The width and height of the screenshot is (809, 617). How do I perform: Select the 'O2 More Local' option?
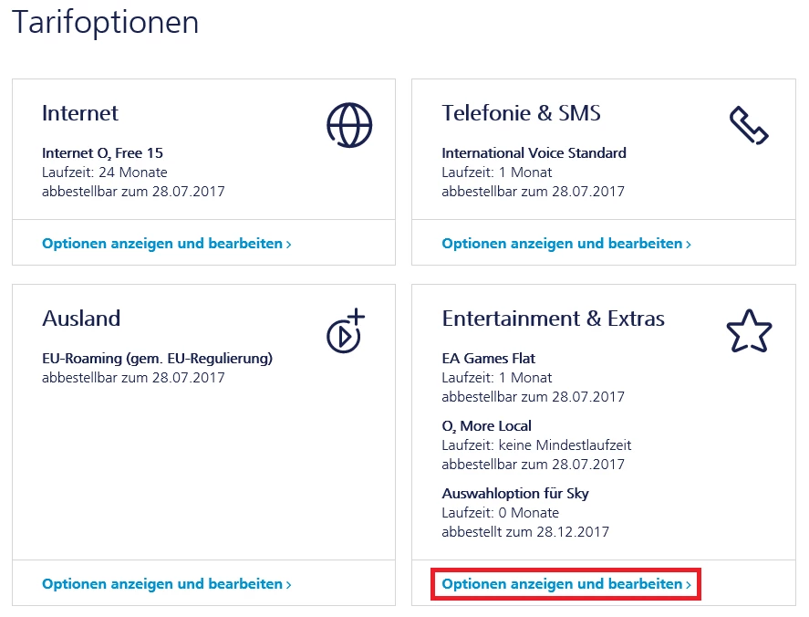pos(486,425)
